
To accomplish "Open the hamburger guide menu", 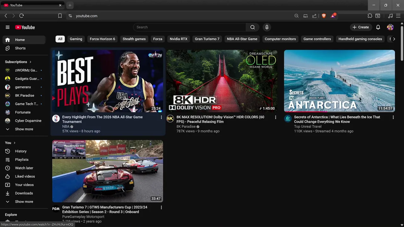I will tap(8, 27).
